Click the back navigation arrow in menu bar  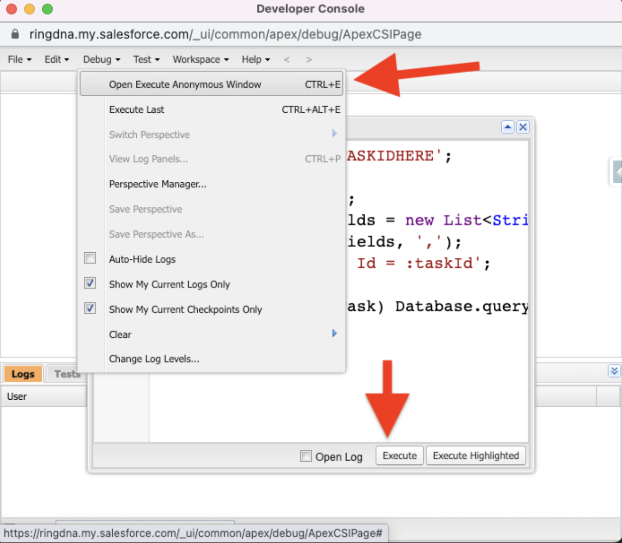pos(287,59)
